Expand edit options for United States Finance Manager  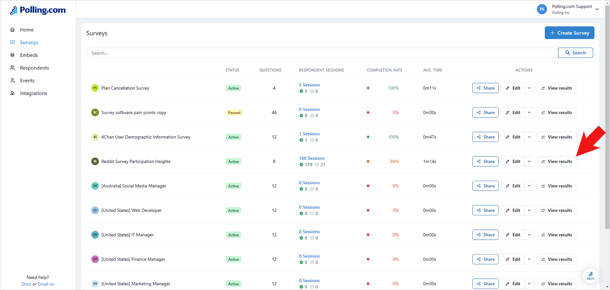tap(529, 259)
